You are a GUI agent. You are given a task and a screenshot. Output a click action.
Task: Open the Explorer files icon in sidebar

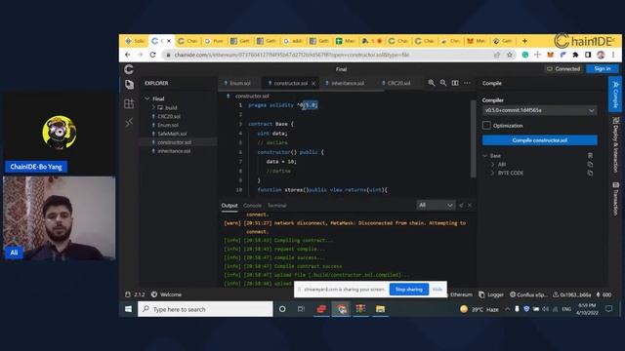129,85
